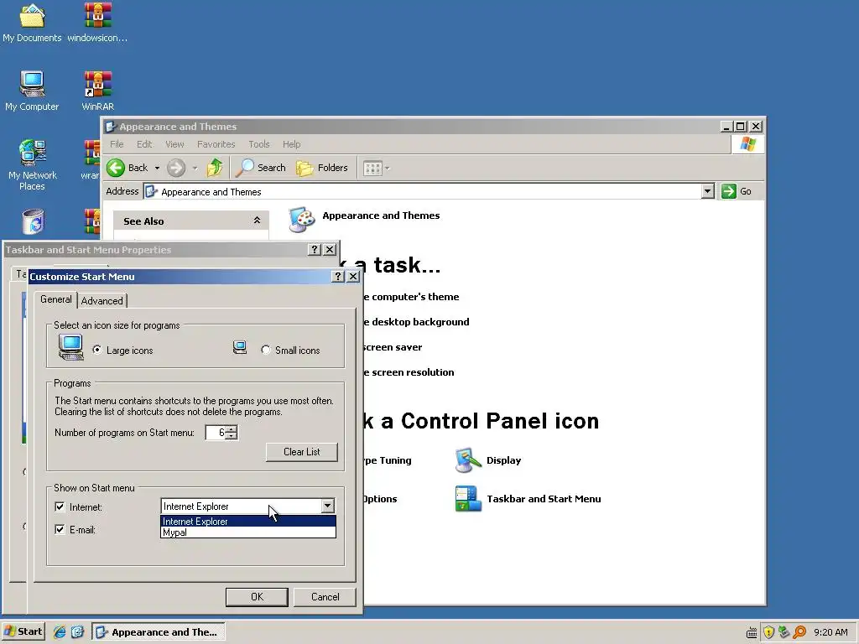
Task: Click the computer's theme task link
Action: (411, 297)
